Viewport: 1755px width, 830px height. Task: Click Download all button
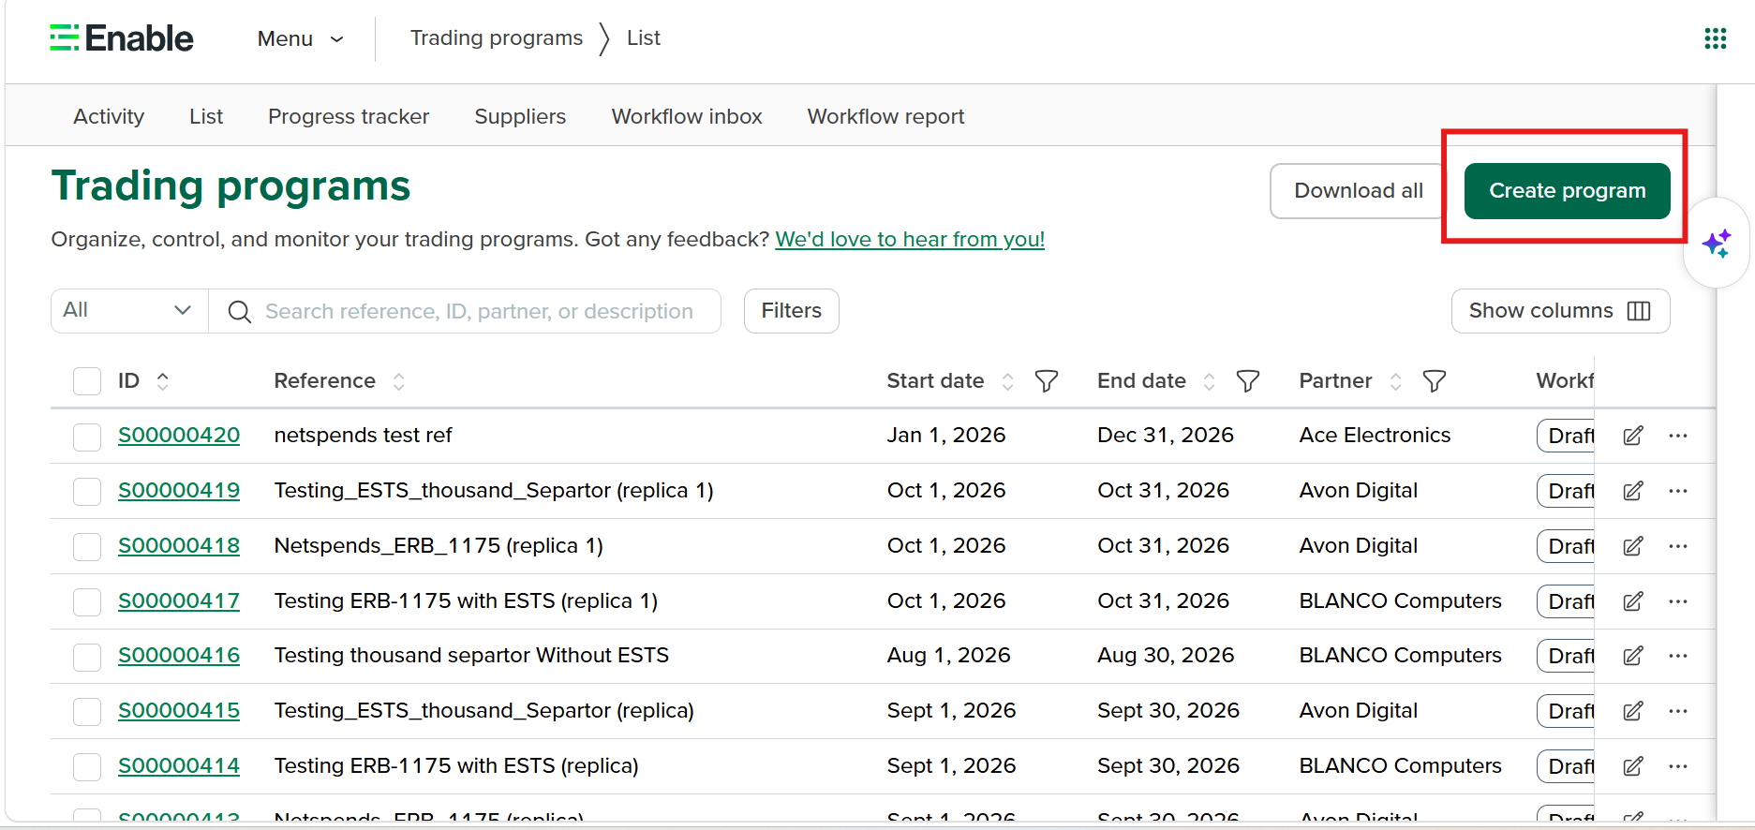(x=1358, y=191)
